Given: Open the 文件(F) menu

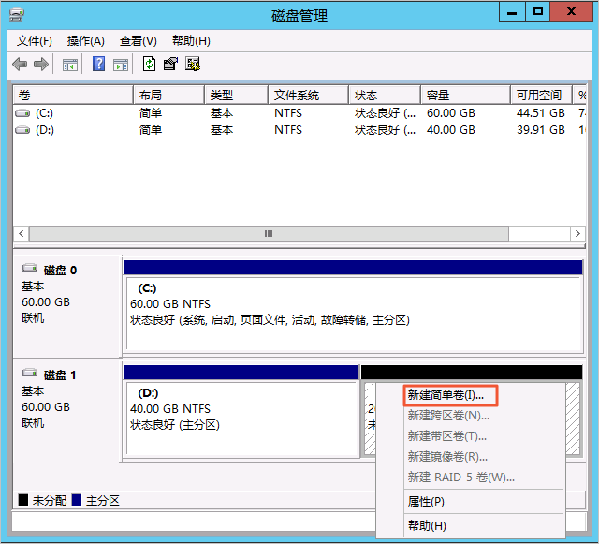Looking at the screenshot, I should point(35,41).
